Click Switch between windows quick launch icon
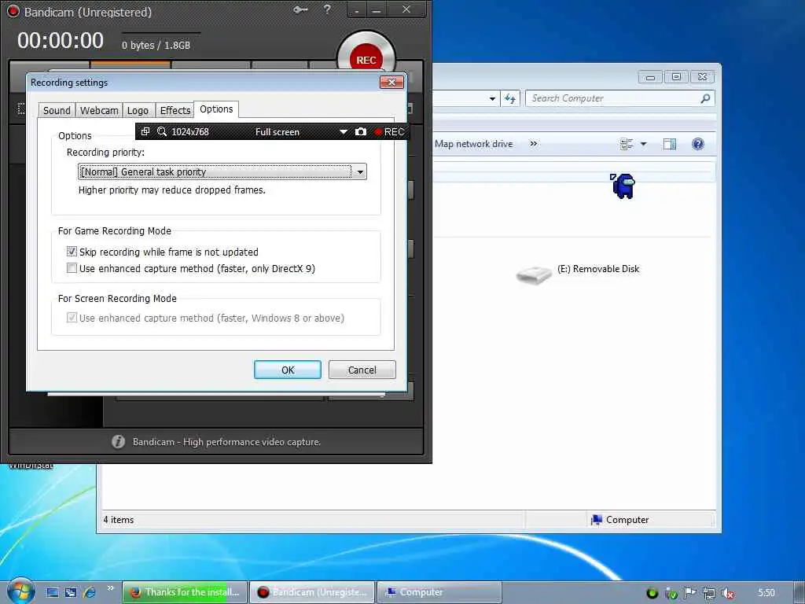Viewport: 805px width, 604px height. coord(70,592)
